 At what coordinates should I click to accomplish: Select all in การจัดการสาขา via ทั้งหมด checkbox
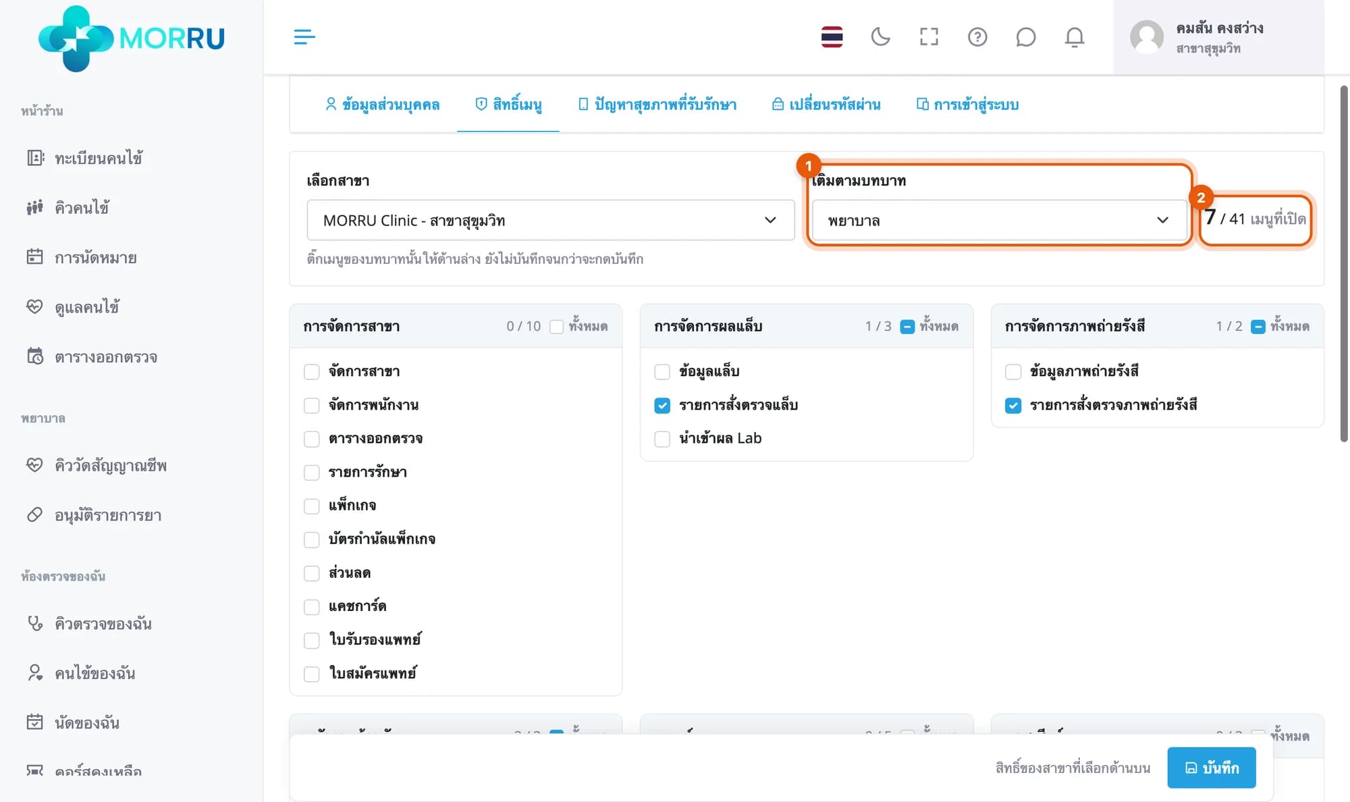pyautogui.click(x=556, y=327)
